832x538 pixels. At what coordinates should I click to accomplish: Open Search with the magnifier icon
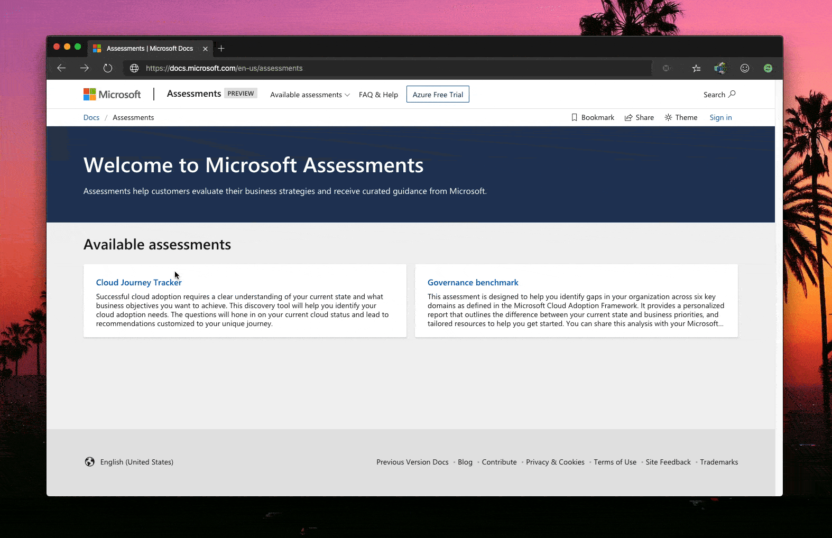[719, 95]
